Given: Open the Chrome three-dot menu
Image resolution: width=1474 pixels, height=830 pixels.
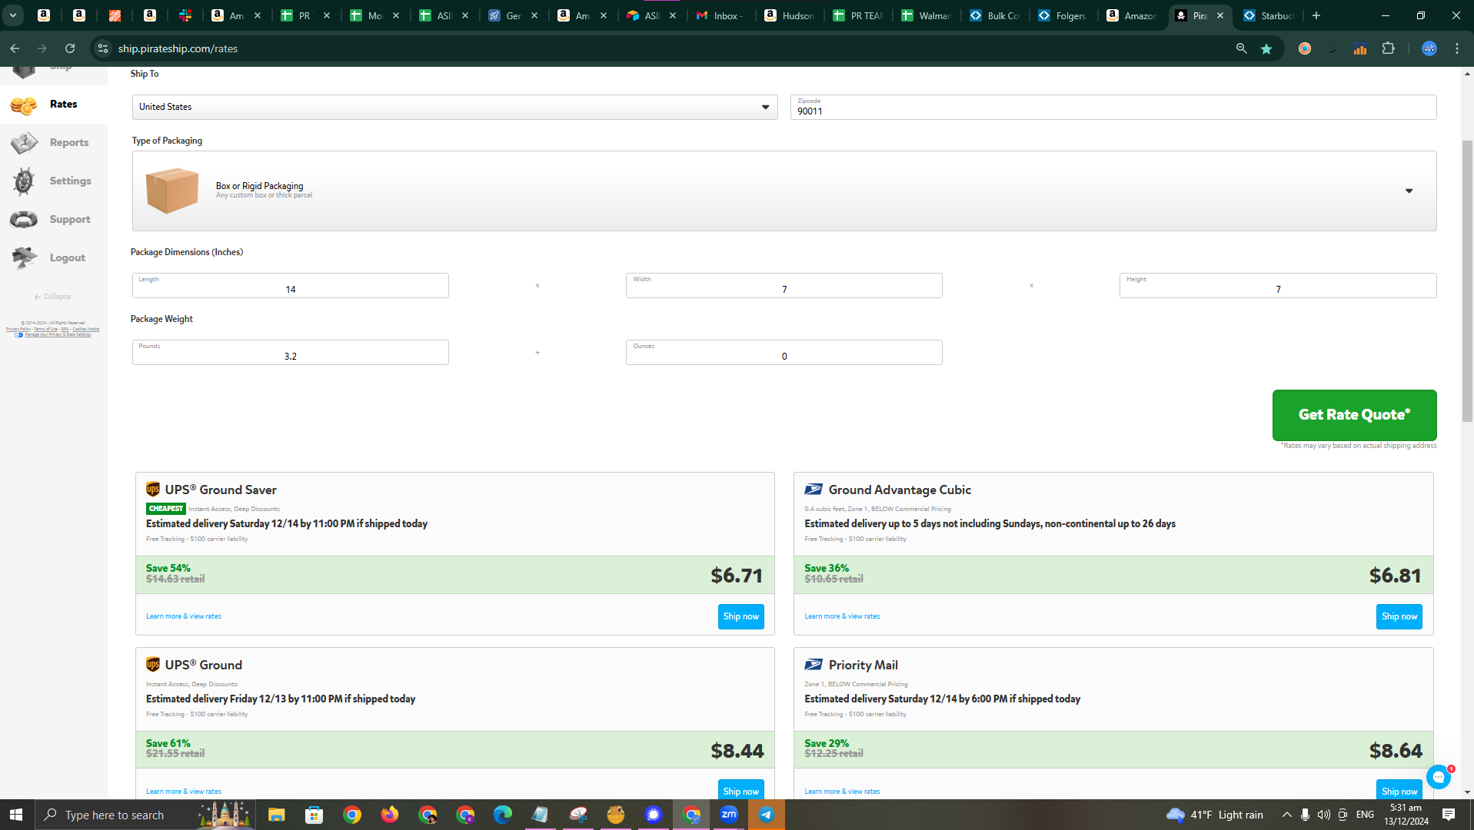Looking at the screenshot, I should pos(1457,48).
